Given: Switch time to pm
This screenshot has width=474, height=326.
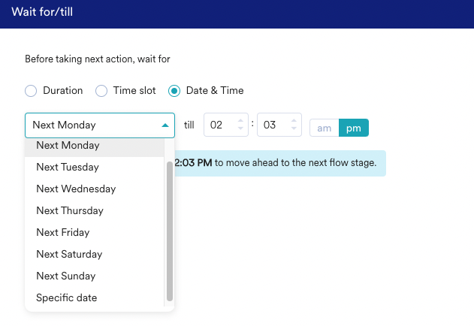Looking at the screenshot, I should [353, 128].
